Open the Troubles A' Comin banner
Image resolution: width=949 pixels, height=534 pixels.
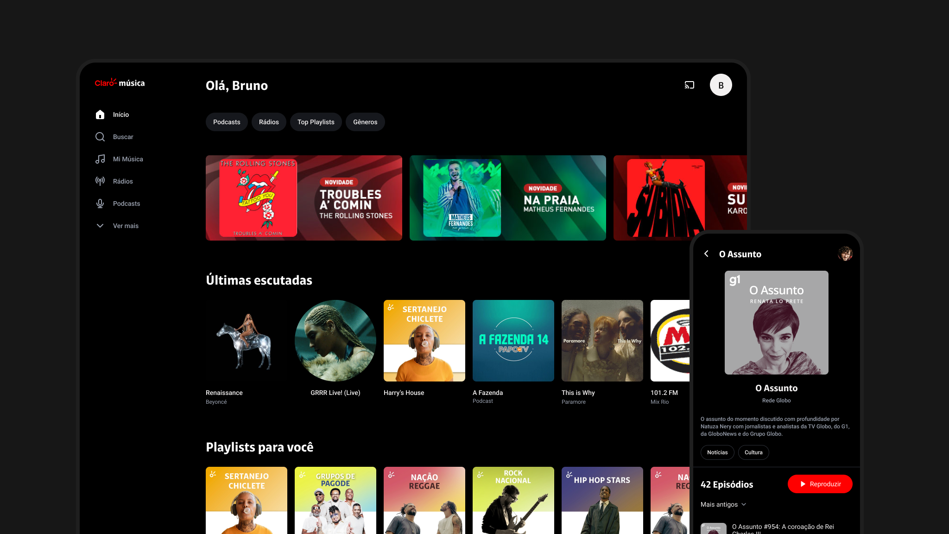(x=304, y=198)
